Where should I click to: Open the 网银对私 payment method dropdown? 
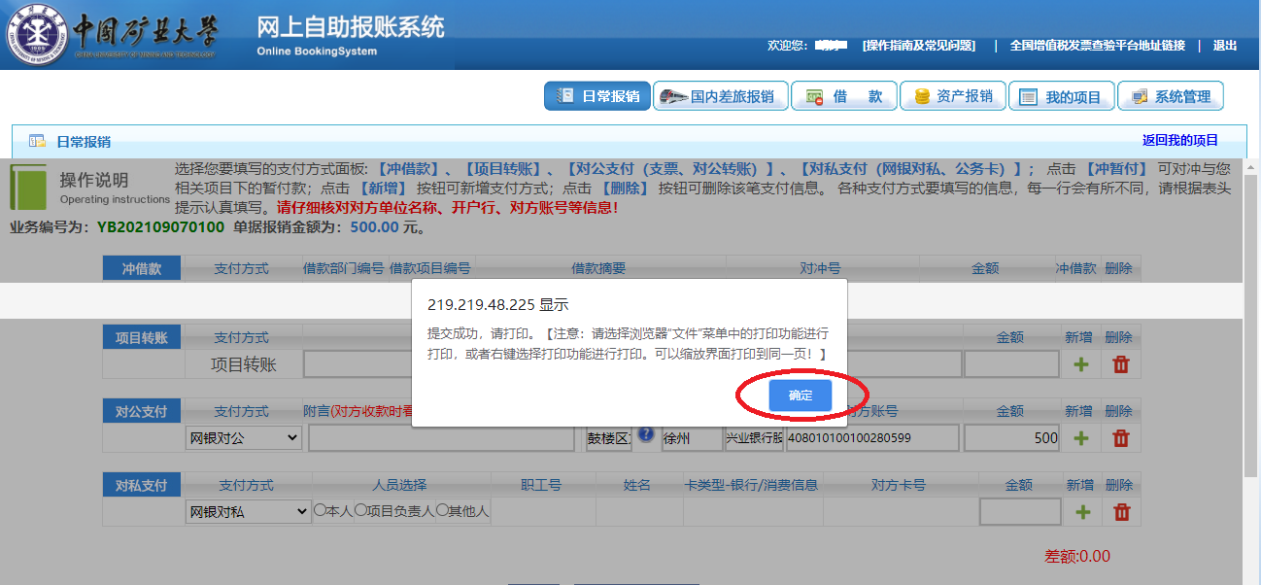[x=248, y=511]
